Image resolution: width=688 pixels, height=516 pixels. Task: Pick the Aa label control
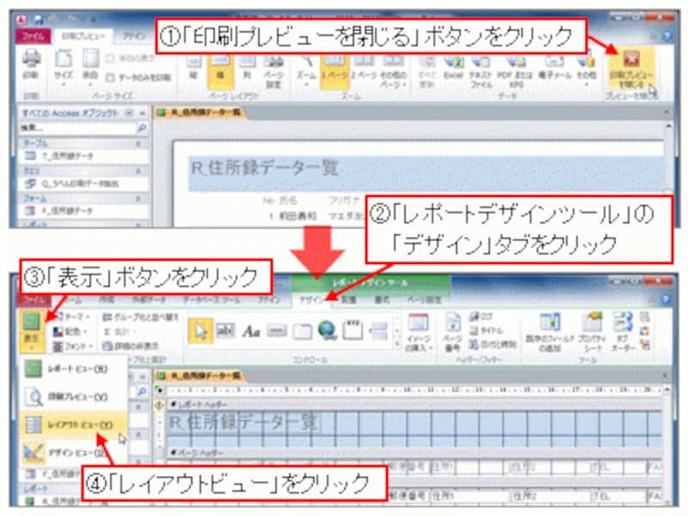pyautogui.click(x=251, y=331)
